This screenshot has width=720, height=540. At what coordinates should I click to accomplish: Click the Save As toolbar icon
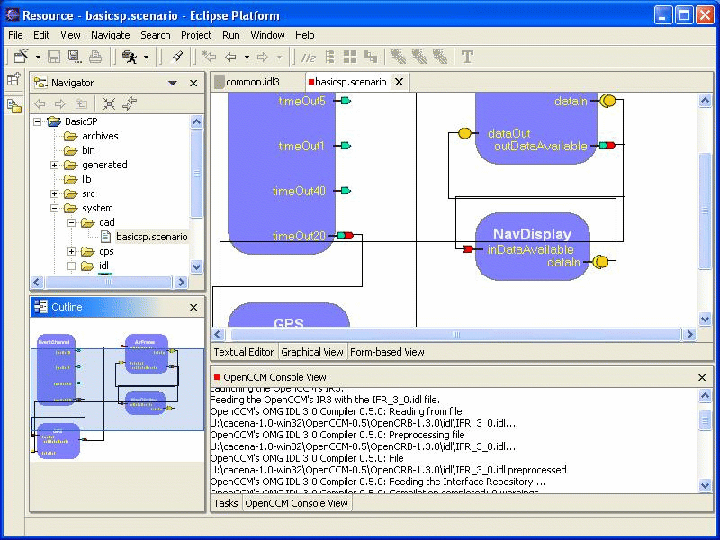pos(74,56)
